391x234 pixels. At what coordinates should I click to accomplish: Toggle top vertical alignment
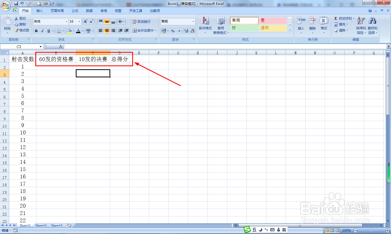click(x=101, y=22)
